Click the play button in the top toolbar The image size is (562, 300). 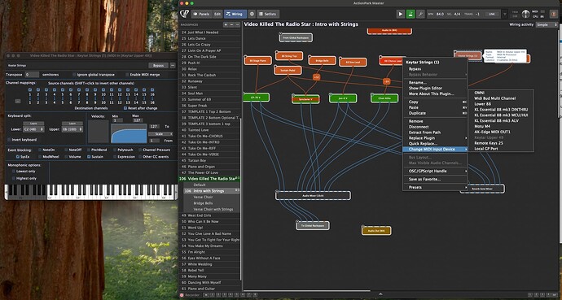(401, 14)
